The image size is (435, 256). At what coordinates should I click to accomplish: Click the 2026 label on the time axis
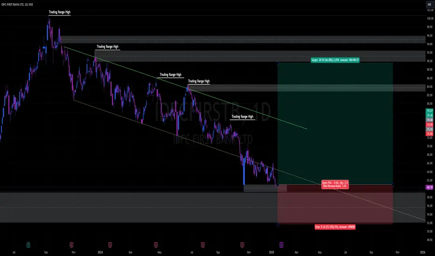click(422, 252)
